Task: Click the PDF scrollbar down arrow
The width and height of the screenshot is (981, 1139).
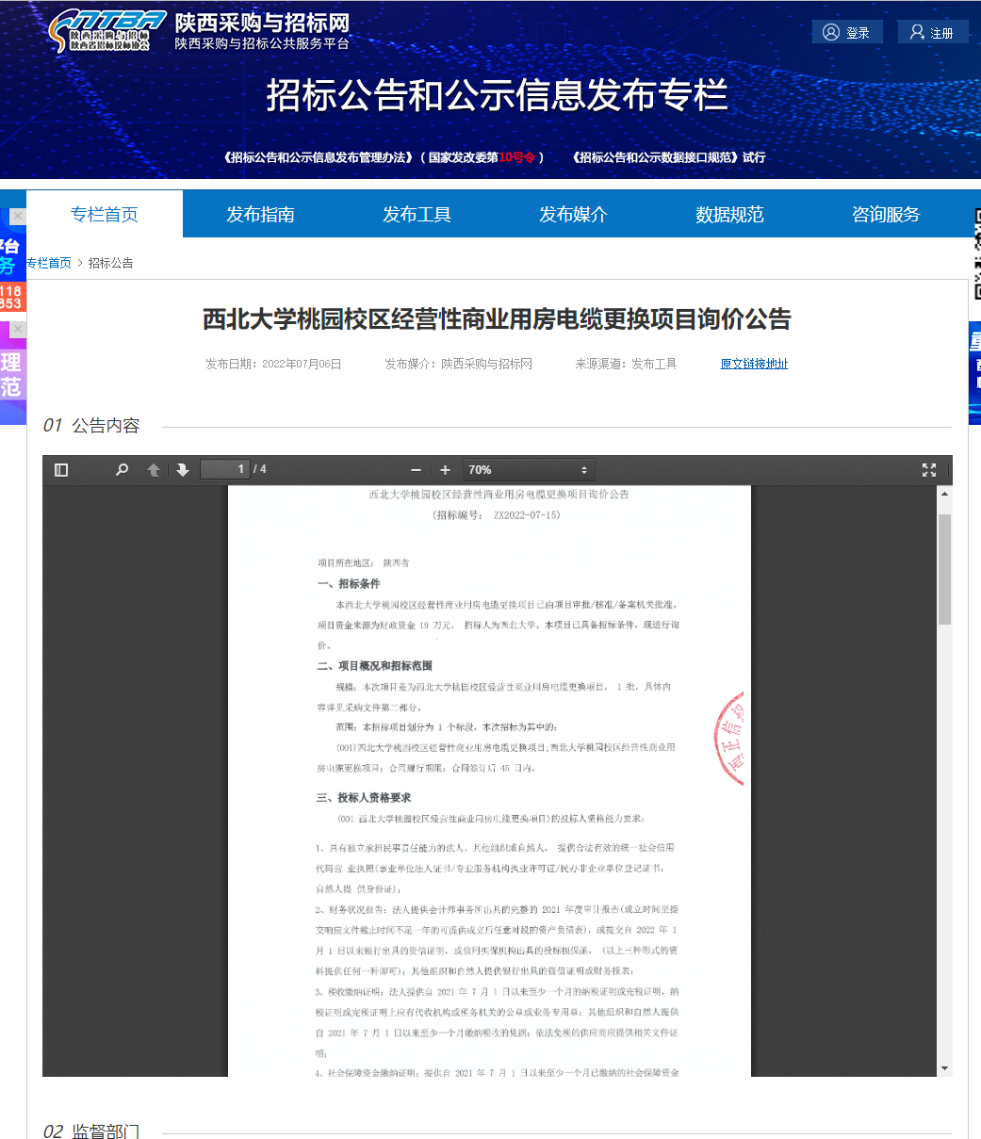Action: (944, 1068)
